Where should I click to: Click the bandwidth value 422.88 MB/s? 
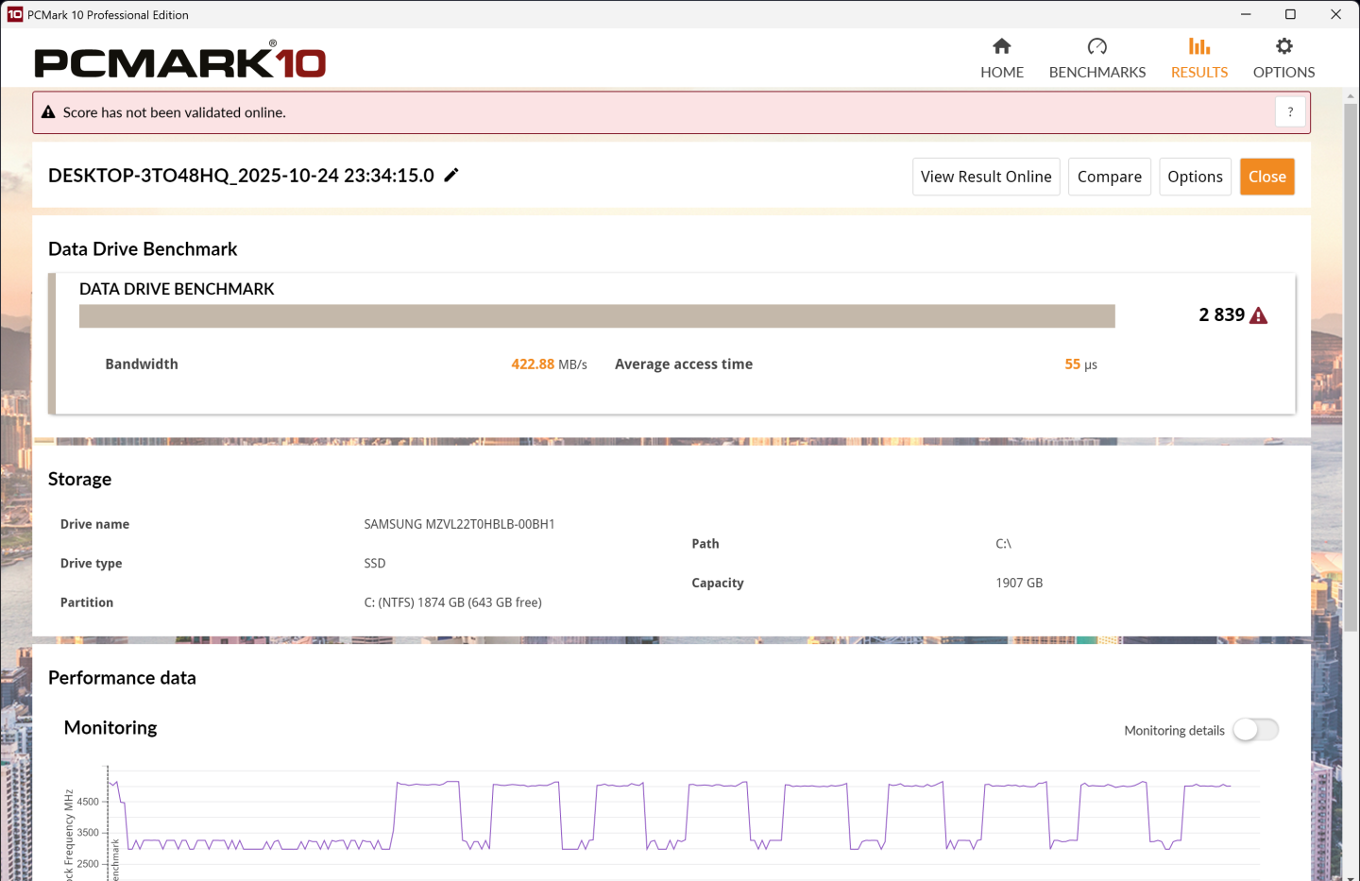[x=549, y=364]
